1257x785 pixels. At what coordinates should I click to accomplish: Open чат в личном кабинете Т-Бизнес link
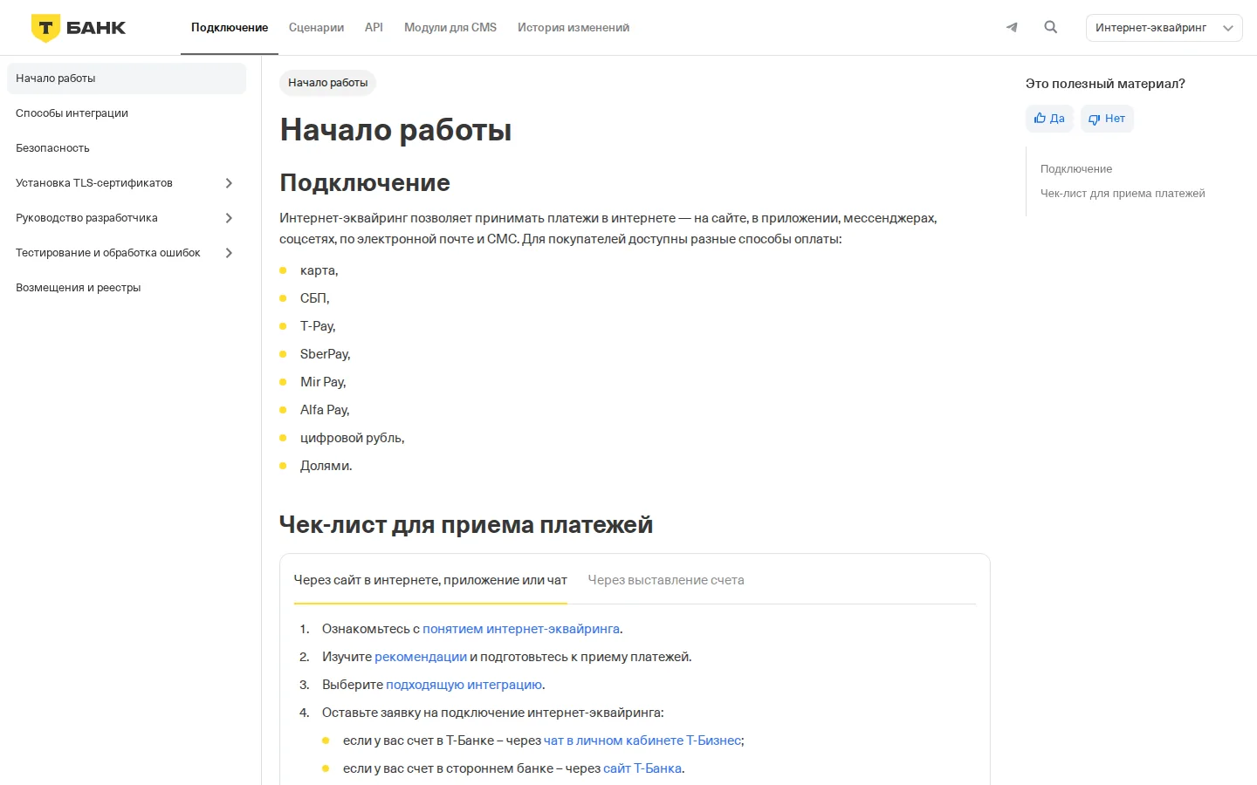642,741
